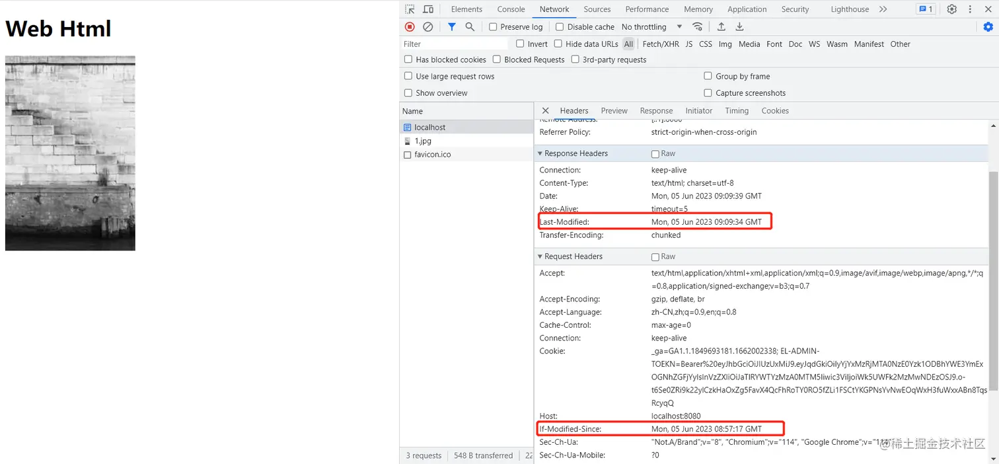
Task: Import HAR file upload icon
Action: pyautogui.click(x=721, y=26)
